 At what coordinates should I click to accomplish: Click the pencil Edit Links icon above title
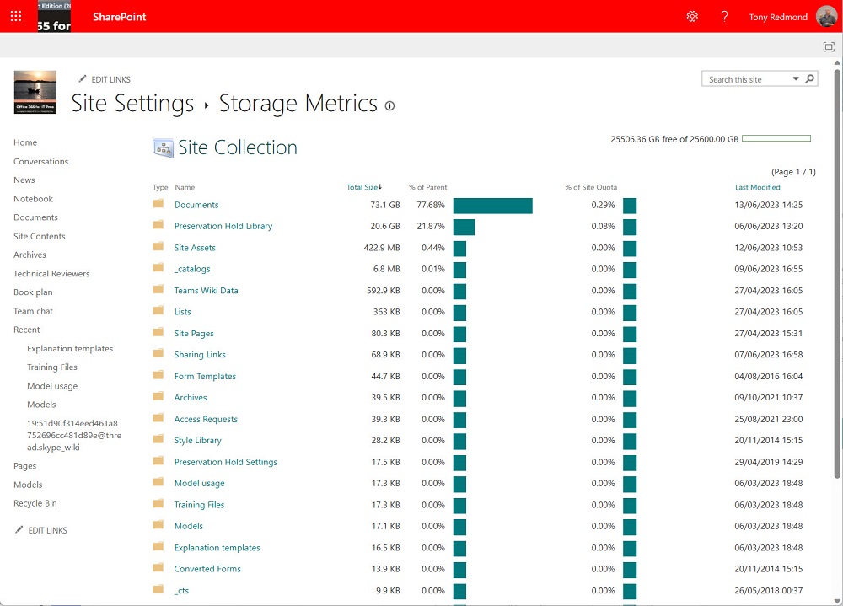point(83,79)
